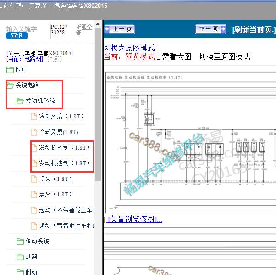Click the sidebar vertical scrollbar thumb
The image size is (276, 275).
[98, 104]
